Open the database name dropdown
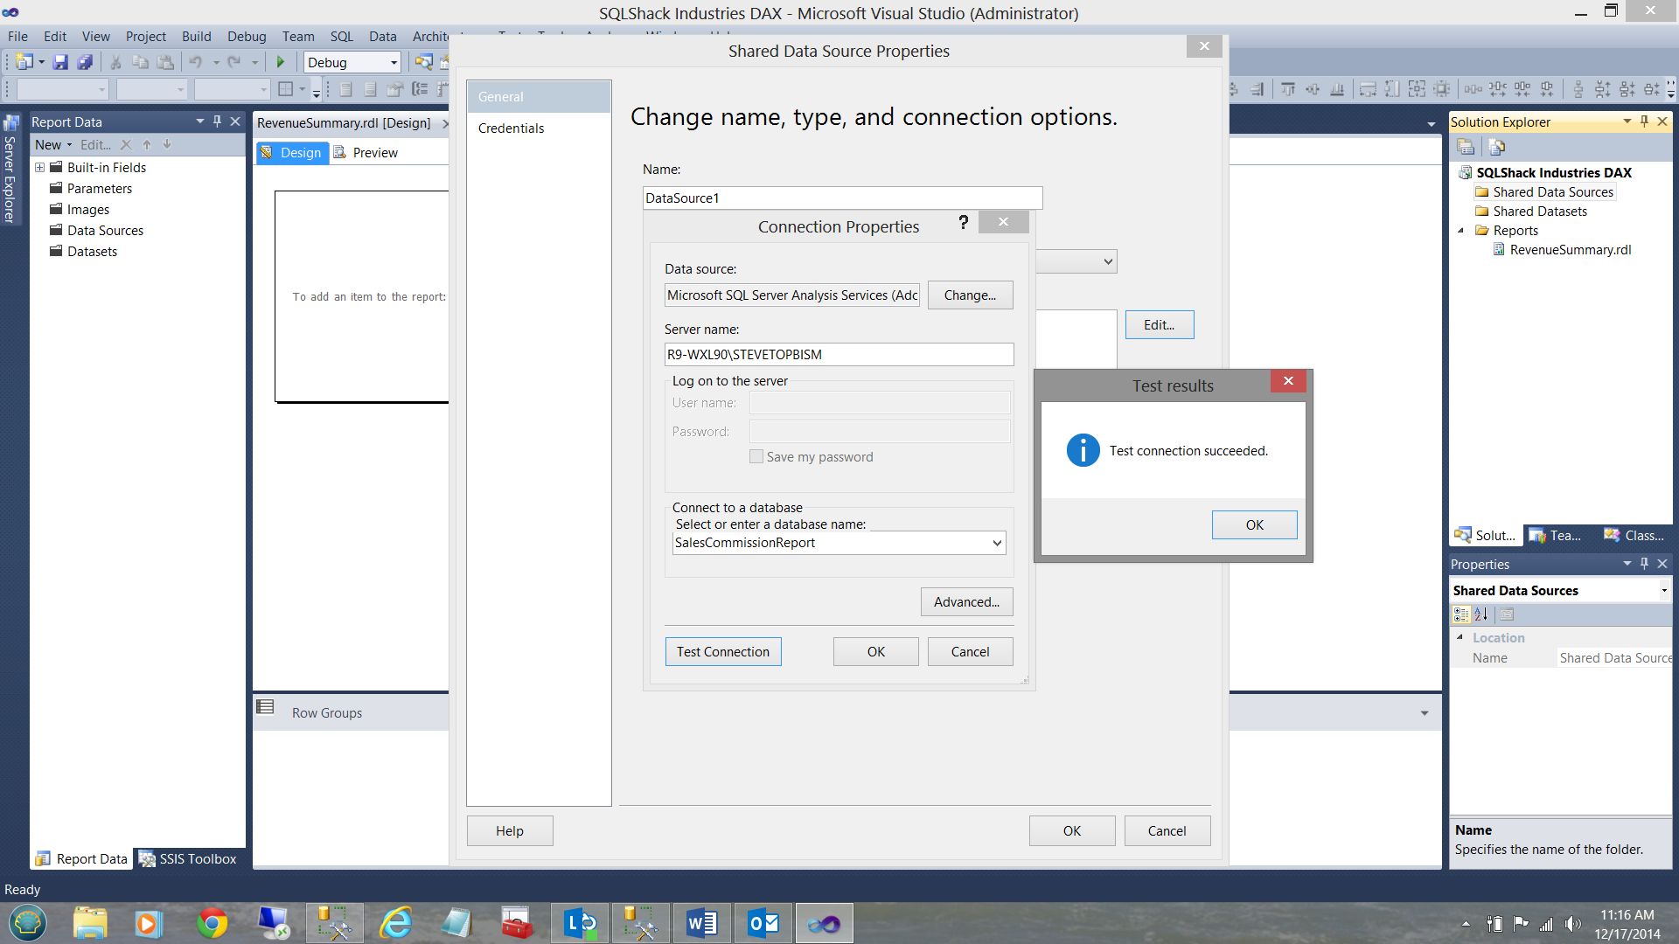The width and height of the screenshot is (1679, 944). (996, 543)
